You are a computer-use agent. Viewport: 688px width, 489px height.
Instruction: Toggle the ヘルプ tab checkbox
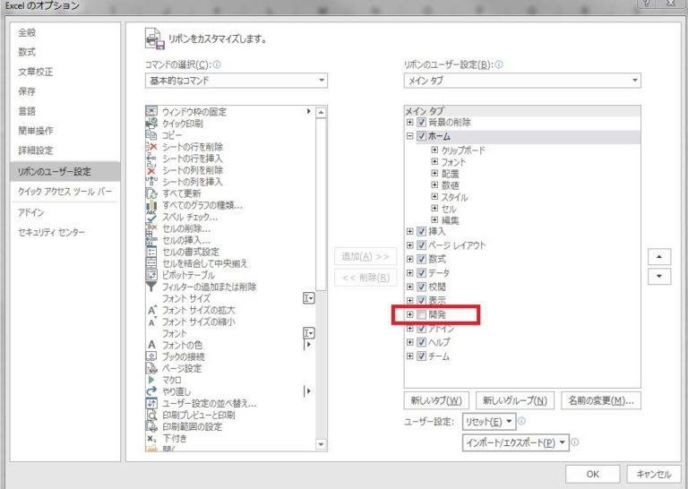tap(421, 342)
